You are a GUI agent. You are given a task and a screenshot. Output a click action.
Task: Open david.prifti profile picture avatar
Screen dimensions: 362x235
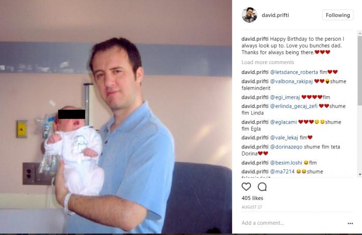point(249,15)
